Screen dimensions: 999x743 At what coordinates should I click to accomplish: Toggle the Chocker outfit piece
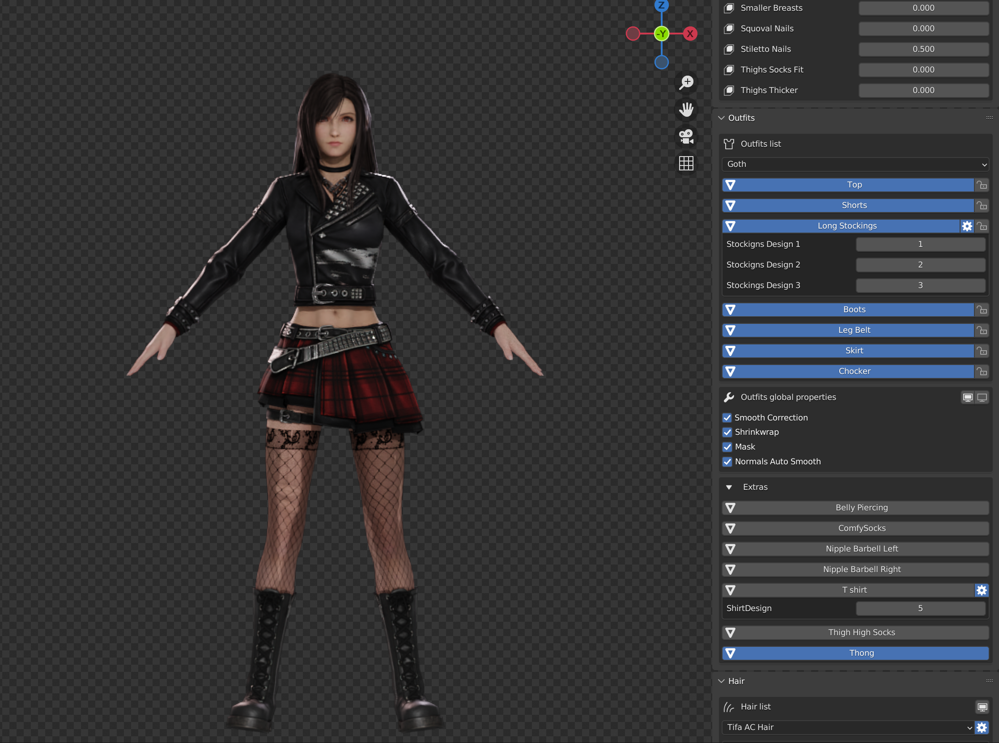click(848, 371)
